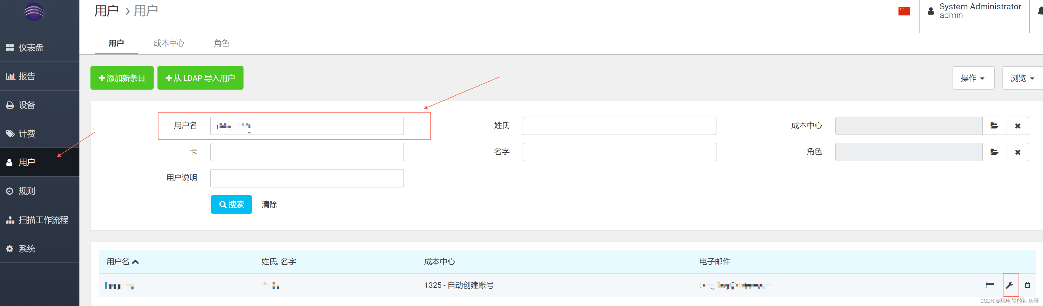Switch to the 角色 tab
Image resolution: width=1043 pixels, height=306 pixels.
(221, 43)
